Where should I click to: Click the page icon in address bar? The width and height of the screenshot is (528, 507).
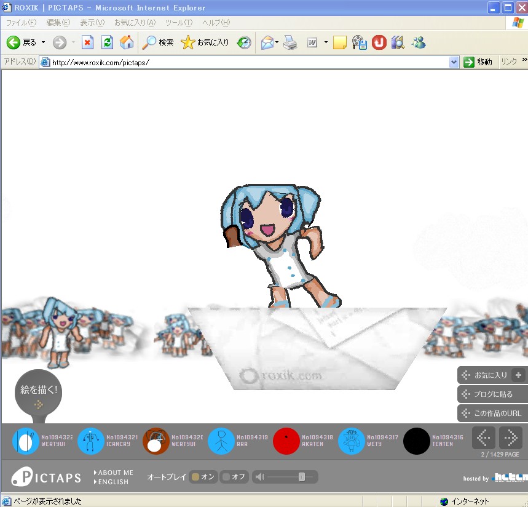45,62
